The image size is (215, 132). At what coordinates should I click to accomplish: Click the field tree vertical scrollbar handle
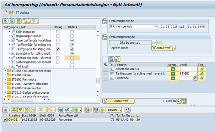point(98,81)
